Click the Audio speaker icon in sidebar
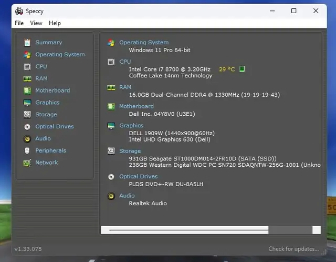Image resolution: width=336 pixels, height=262 pixels. tap(27, 139)
